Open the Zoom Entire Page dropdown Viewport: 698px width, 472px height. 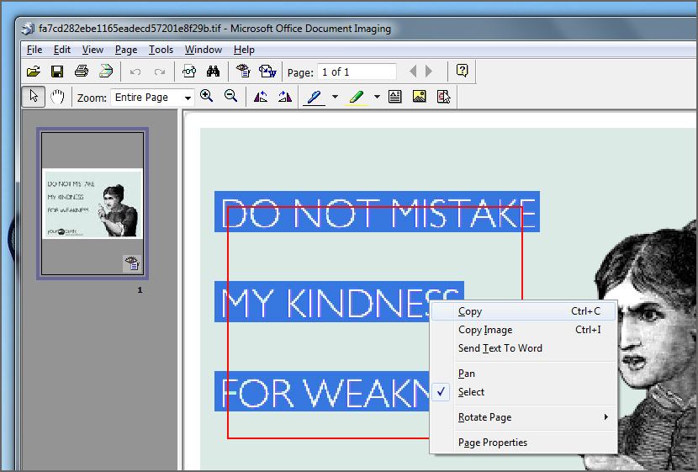(153, 97)
